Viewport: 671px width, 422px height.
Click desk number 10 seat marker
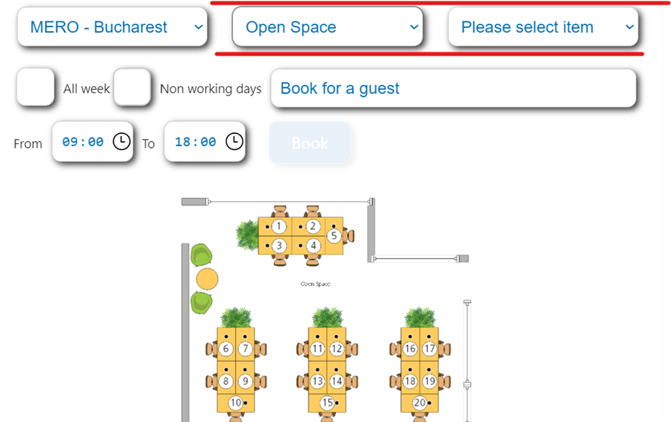[235, 403]
